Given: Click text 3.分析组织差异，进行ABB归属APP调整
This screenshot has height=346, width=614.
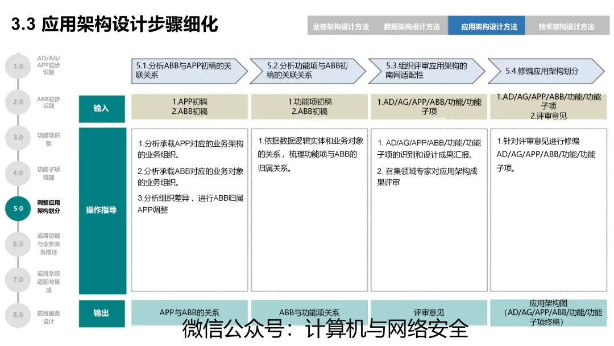Looking at the screenshot, I should pyautogui.click(x=190, y=204).
